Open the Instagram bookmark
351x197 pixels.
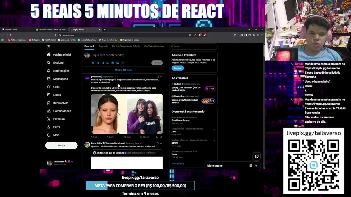pos(34,40)
